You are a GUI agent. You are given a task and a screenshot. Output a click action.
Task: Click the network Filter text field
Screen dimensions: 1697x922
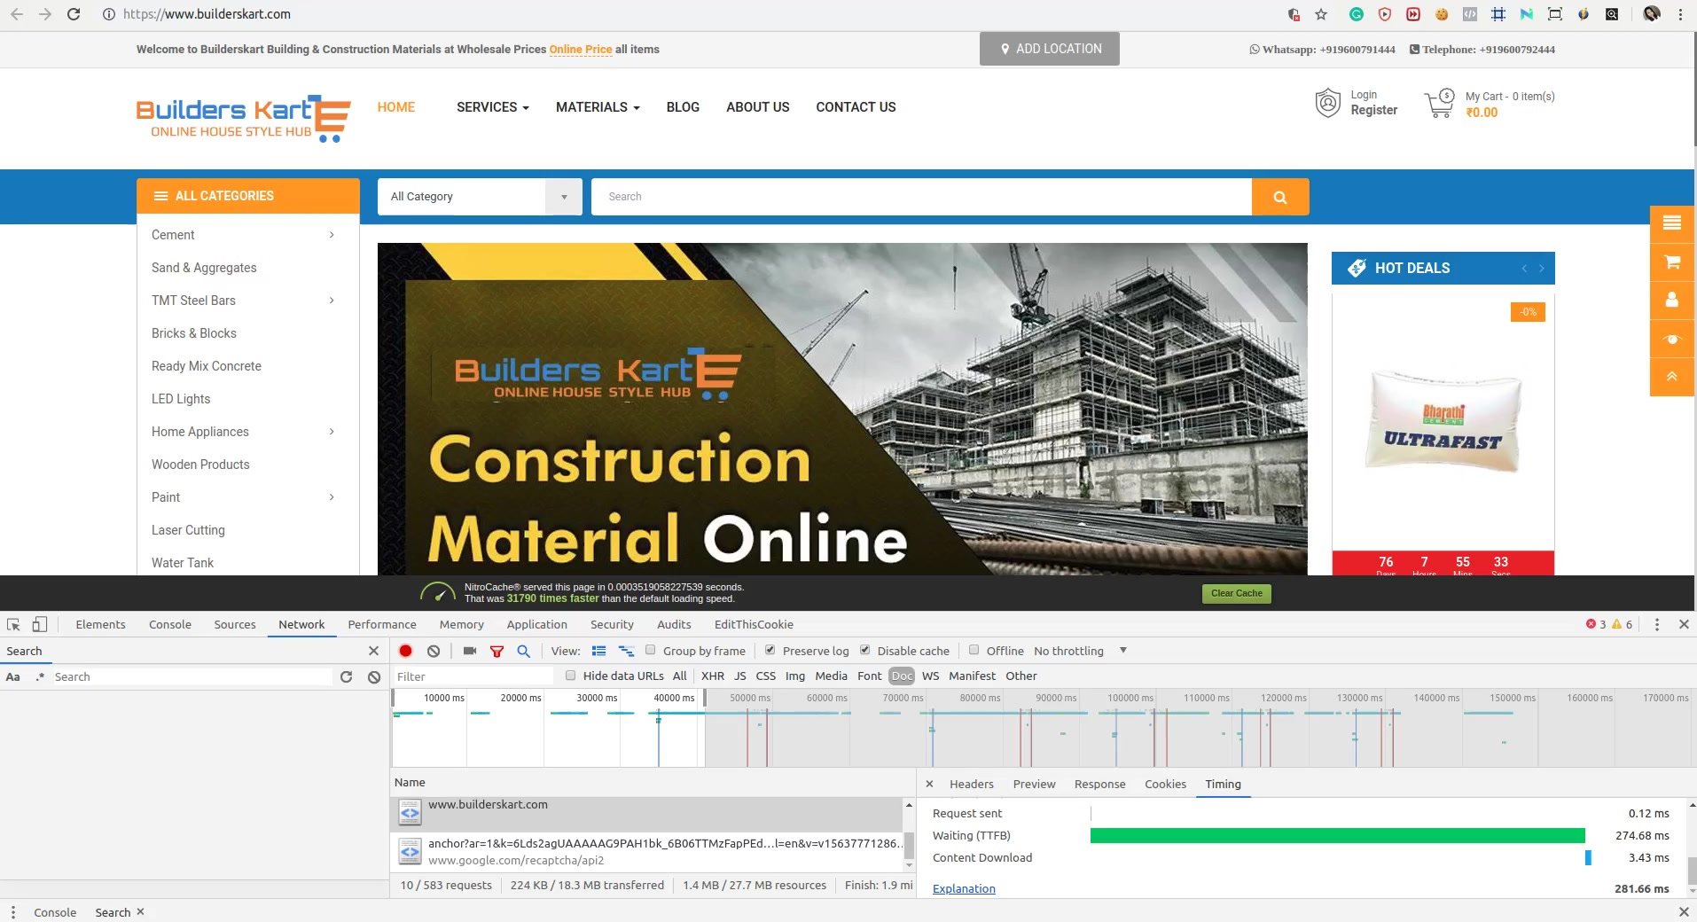474,676
